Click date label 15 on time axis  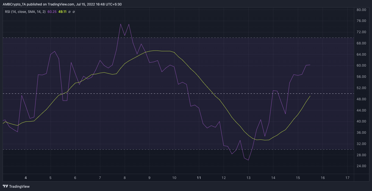(298, 178)
